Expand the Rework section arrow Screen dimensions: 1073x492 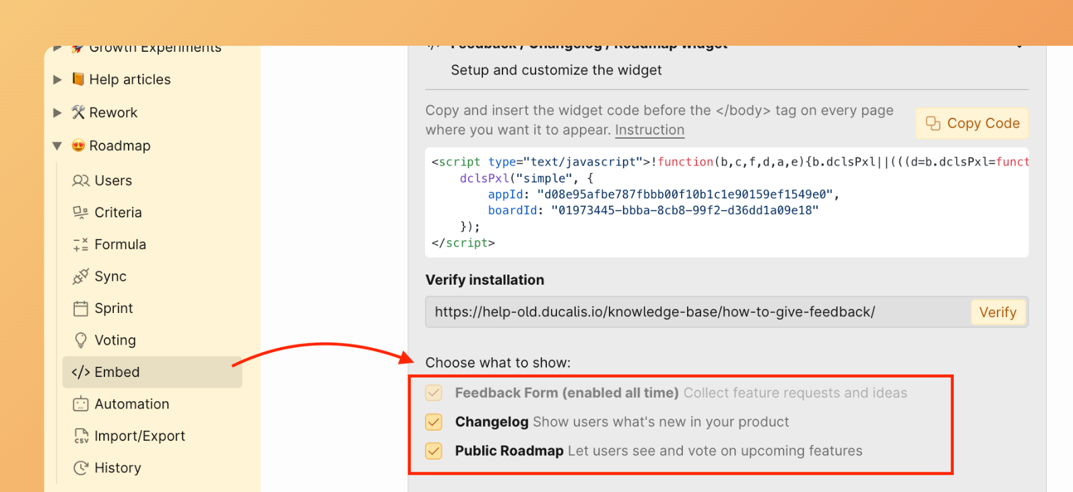[57, 112]
